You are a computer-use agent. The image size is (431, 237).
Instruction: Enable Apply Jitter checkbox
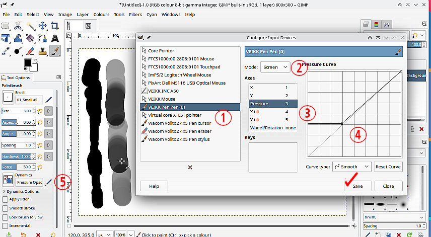(5, 199)
